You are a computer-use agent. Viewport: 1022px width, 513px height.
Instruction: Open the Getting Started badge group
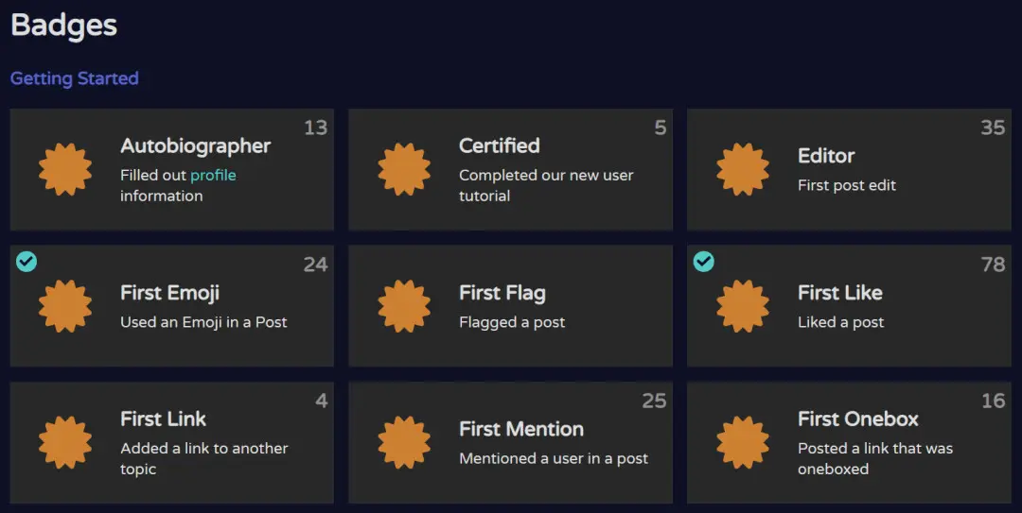[x=75, y=78]
